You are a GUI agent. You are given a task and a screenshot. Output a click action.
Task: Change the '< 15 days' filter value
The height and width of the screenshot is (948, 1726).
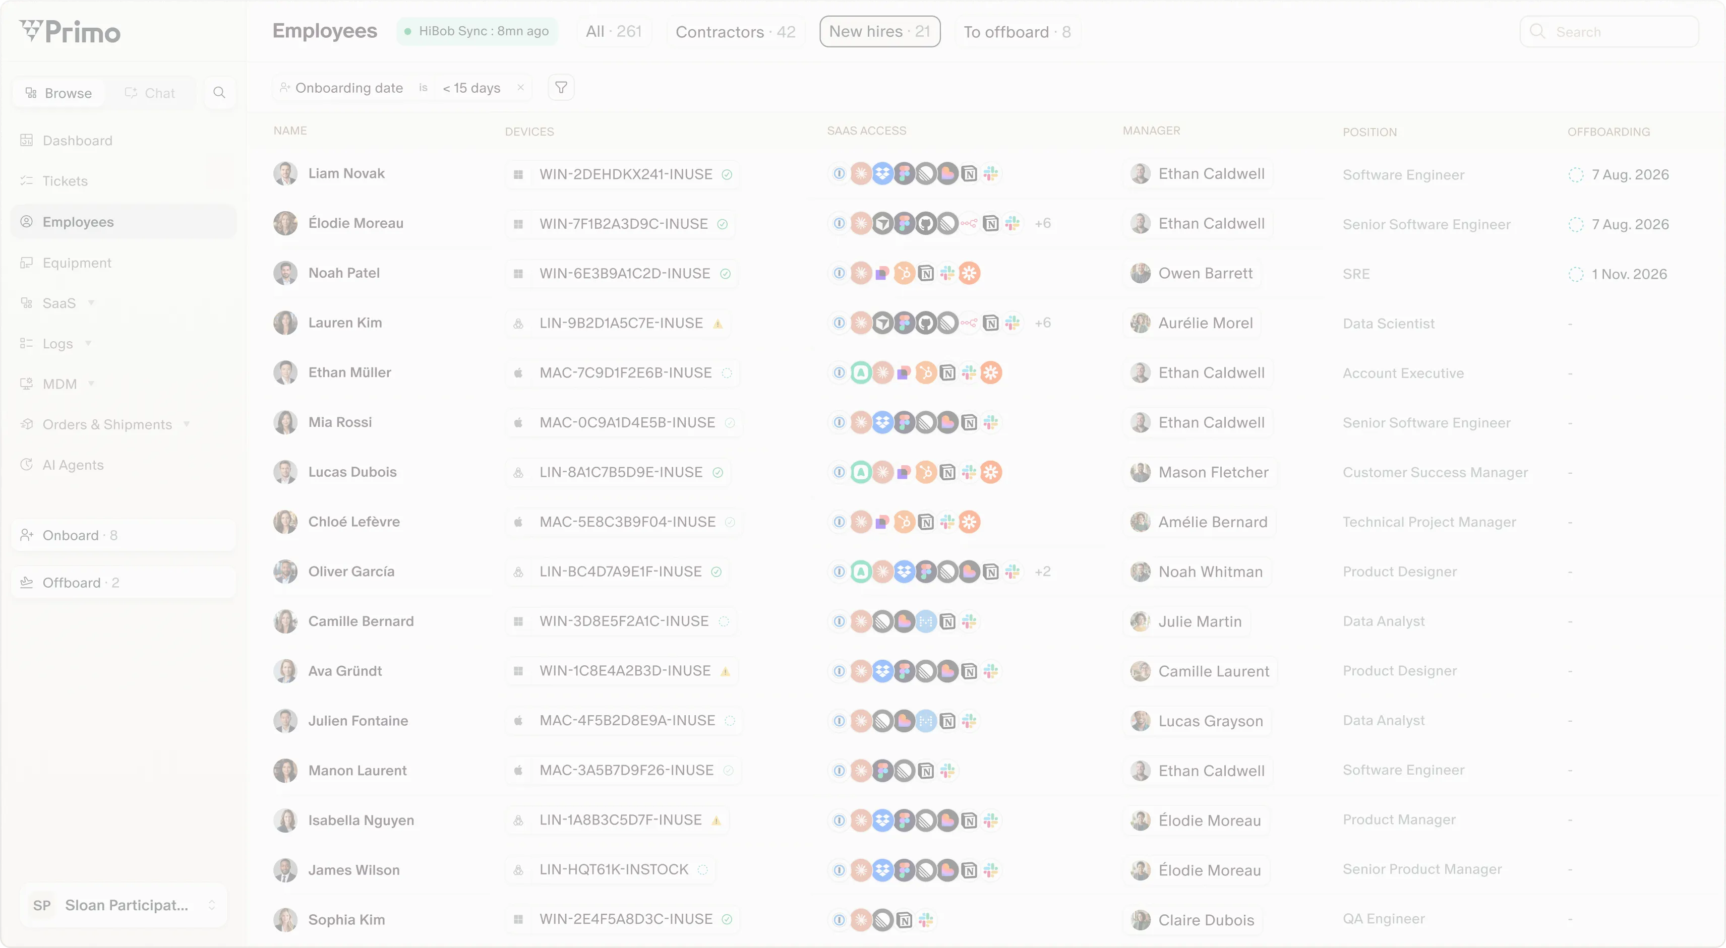tap(471, 88)
